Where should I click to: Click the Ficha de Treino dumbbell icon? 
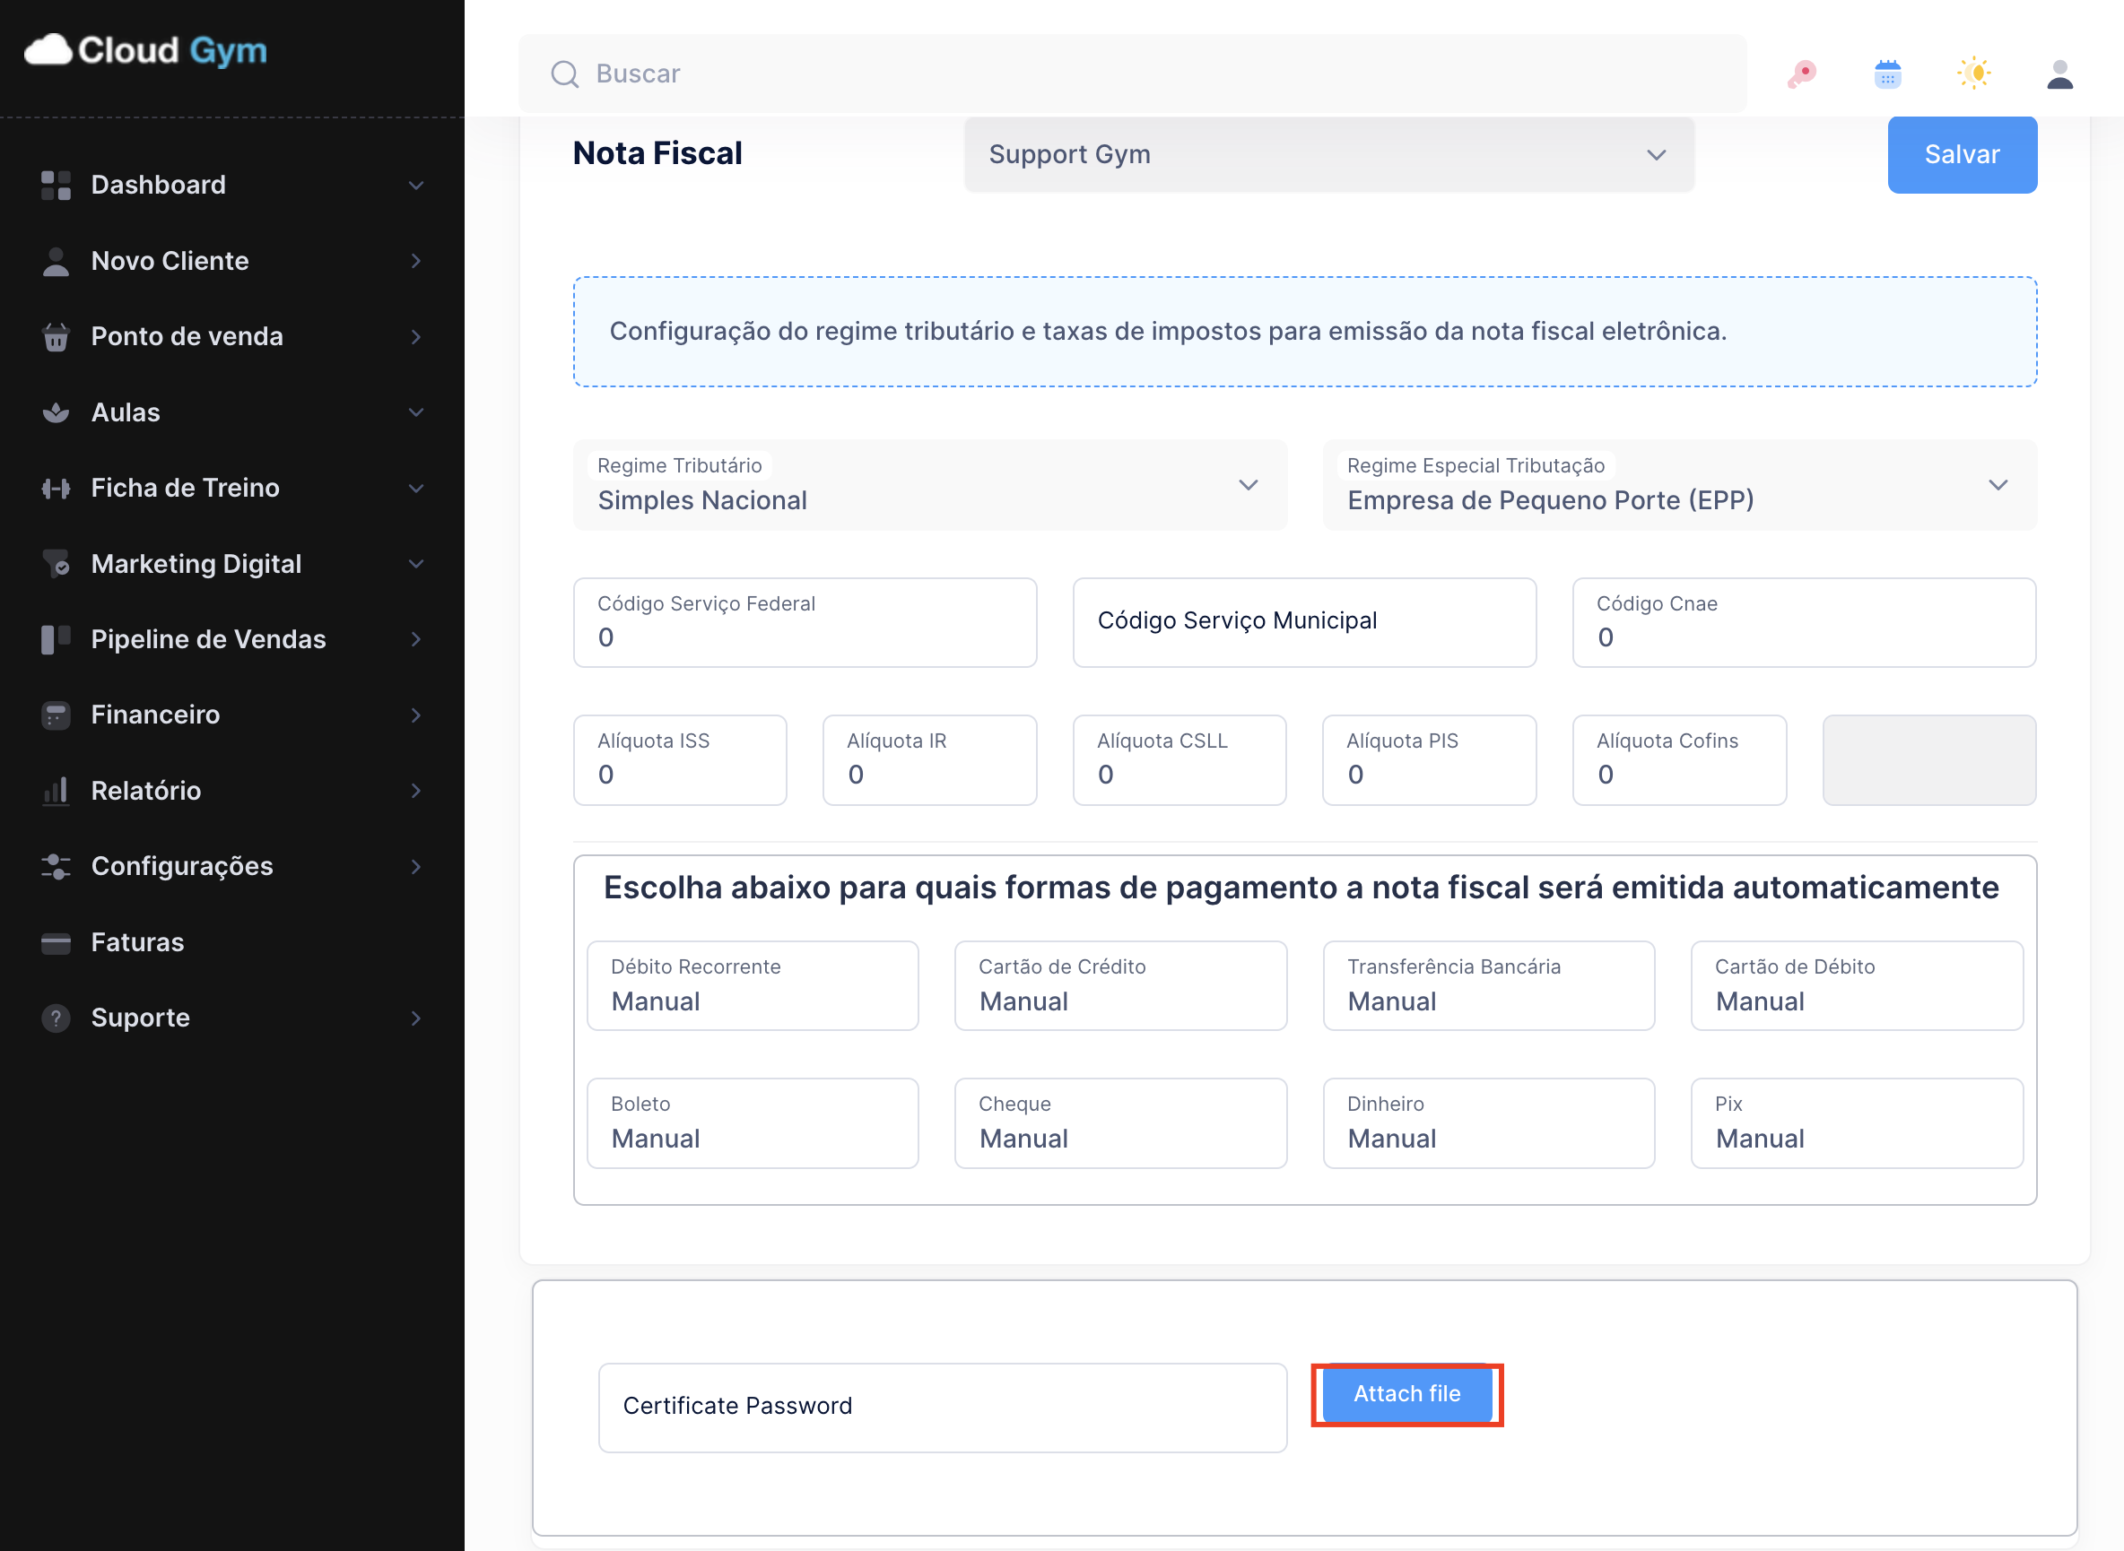pos(57,489)
